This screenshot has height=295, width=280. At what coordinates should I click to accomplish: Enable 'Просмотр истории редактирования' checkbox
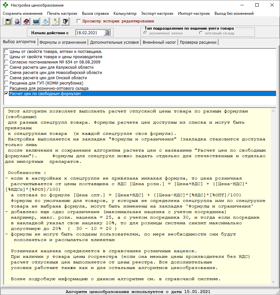pyautogui.click(x=78, y=21)
